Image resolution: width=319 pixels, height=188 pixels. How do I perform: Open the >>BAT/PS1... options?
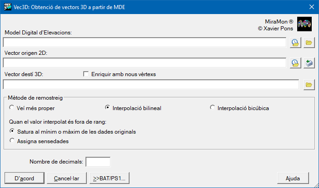point(110,178)
